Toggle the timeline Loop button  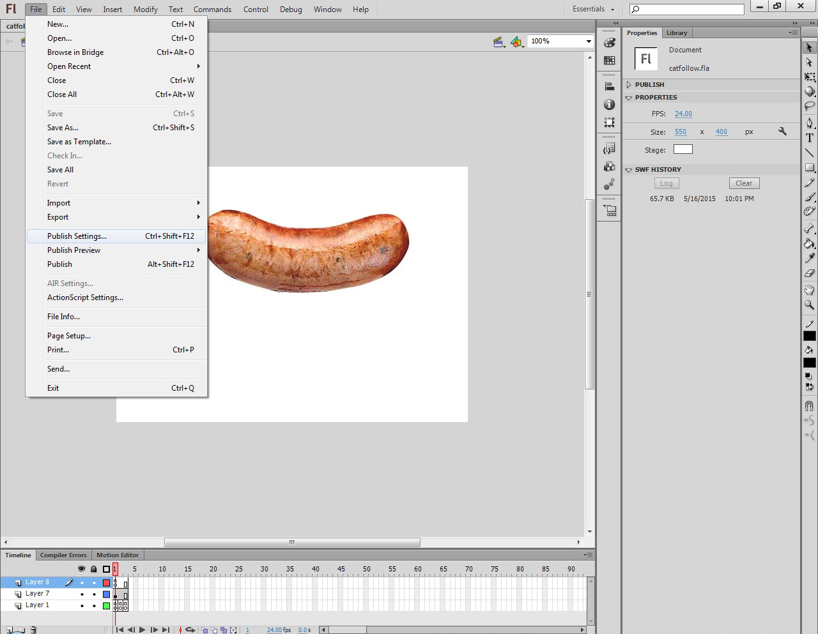(x=190, y=630)
